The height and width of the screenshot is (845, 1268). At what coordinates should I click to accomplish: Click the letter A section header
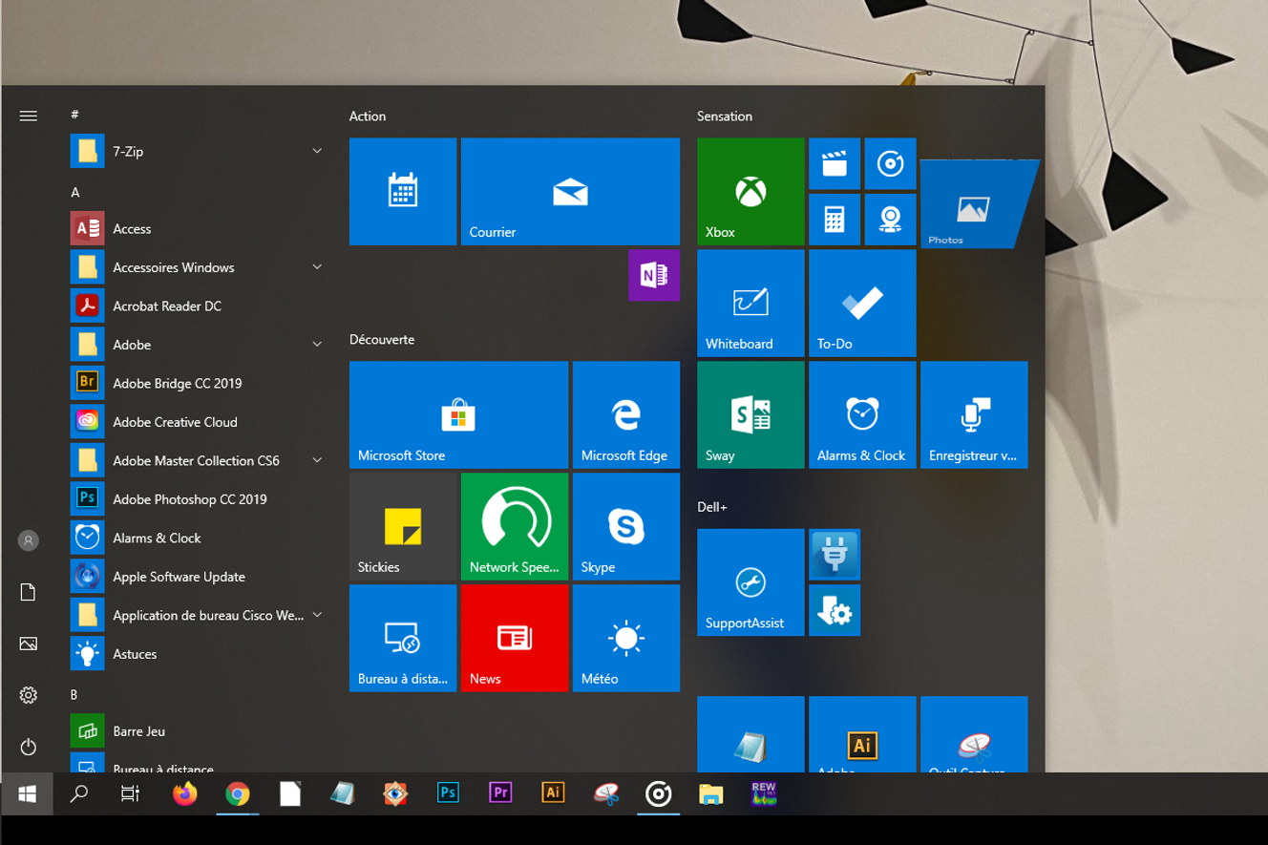click(x=75, y=192)
